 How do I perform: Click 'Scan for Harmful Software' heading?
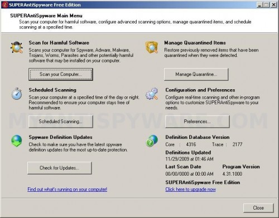pos(59,43)
